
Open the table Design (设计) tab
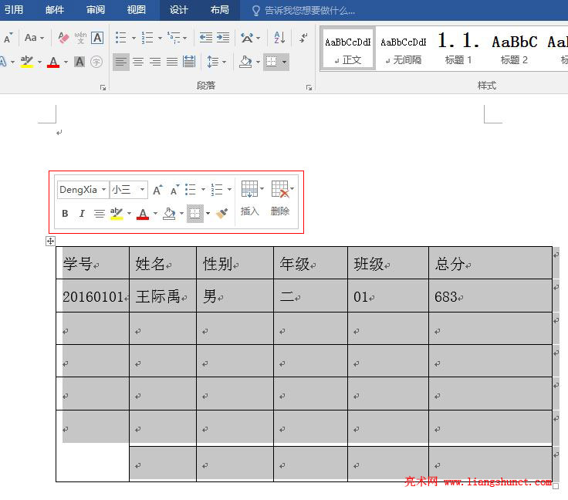click(179, 9)
